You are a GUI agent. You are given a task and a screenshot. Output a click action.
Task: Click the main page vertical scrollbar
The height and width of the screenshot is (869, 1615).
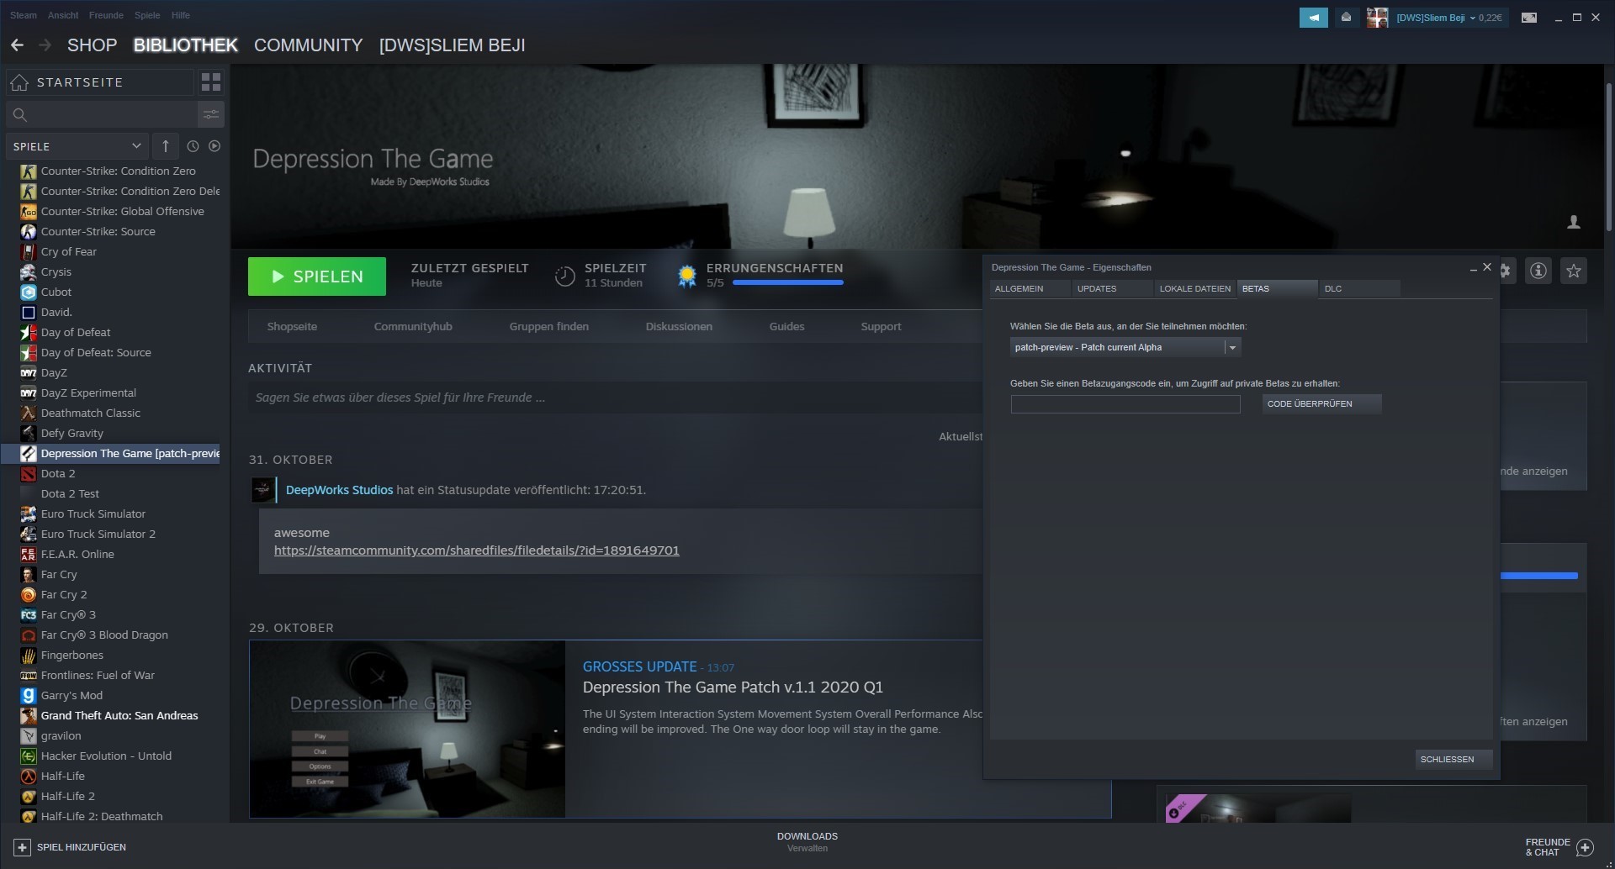point(1609,156)
